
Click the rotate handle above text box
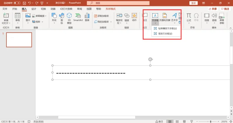point(150,59)
